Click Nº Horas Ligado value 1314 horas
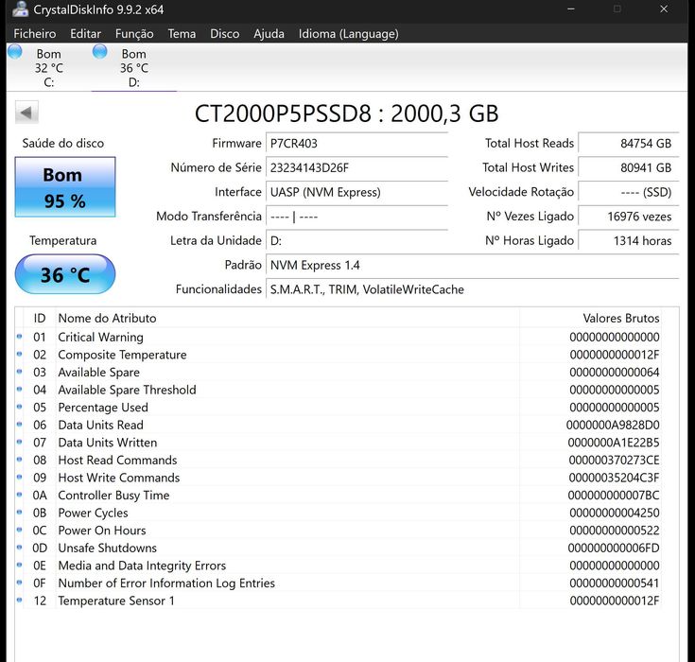This screenshot has width=695, height=662. [629, 241]
